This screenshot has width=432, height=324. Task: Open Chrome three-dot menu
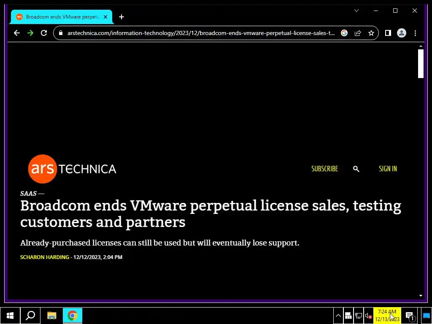coord(415,33)
